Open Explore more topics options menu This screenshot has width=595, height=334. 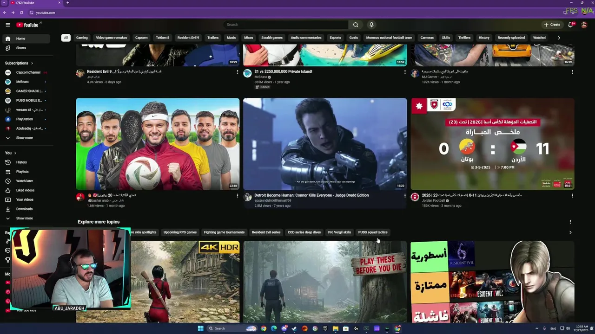click(x=570, y=222)
